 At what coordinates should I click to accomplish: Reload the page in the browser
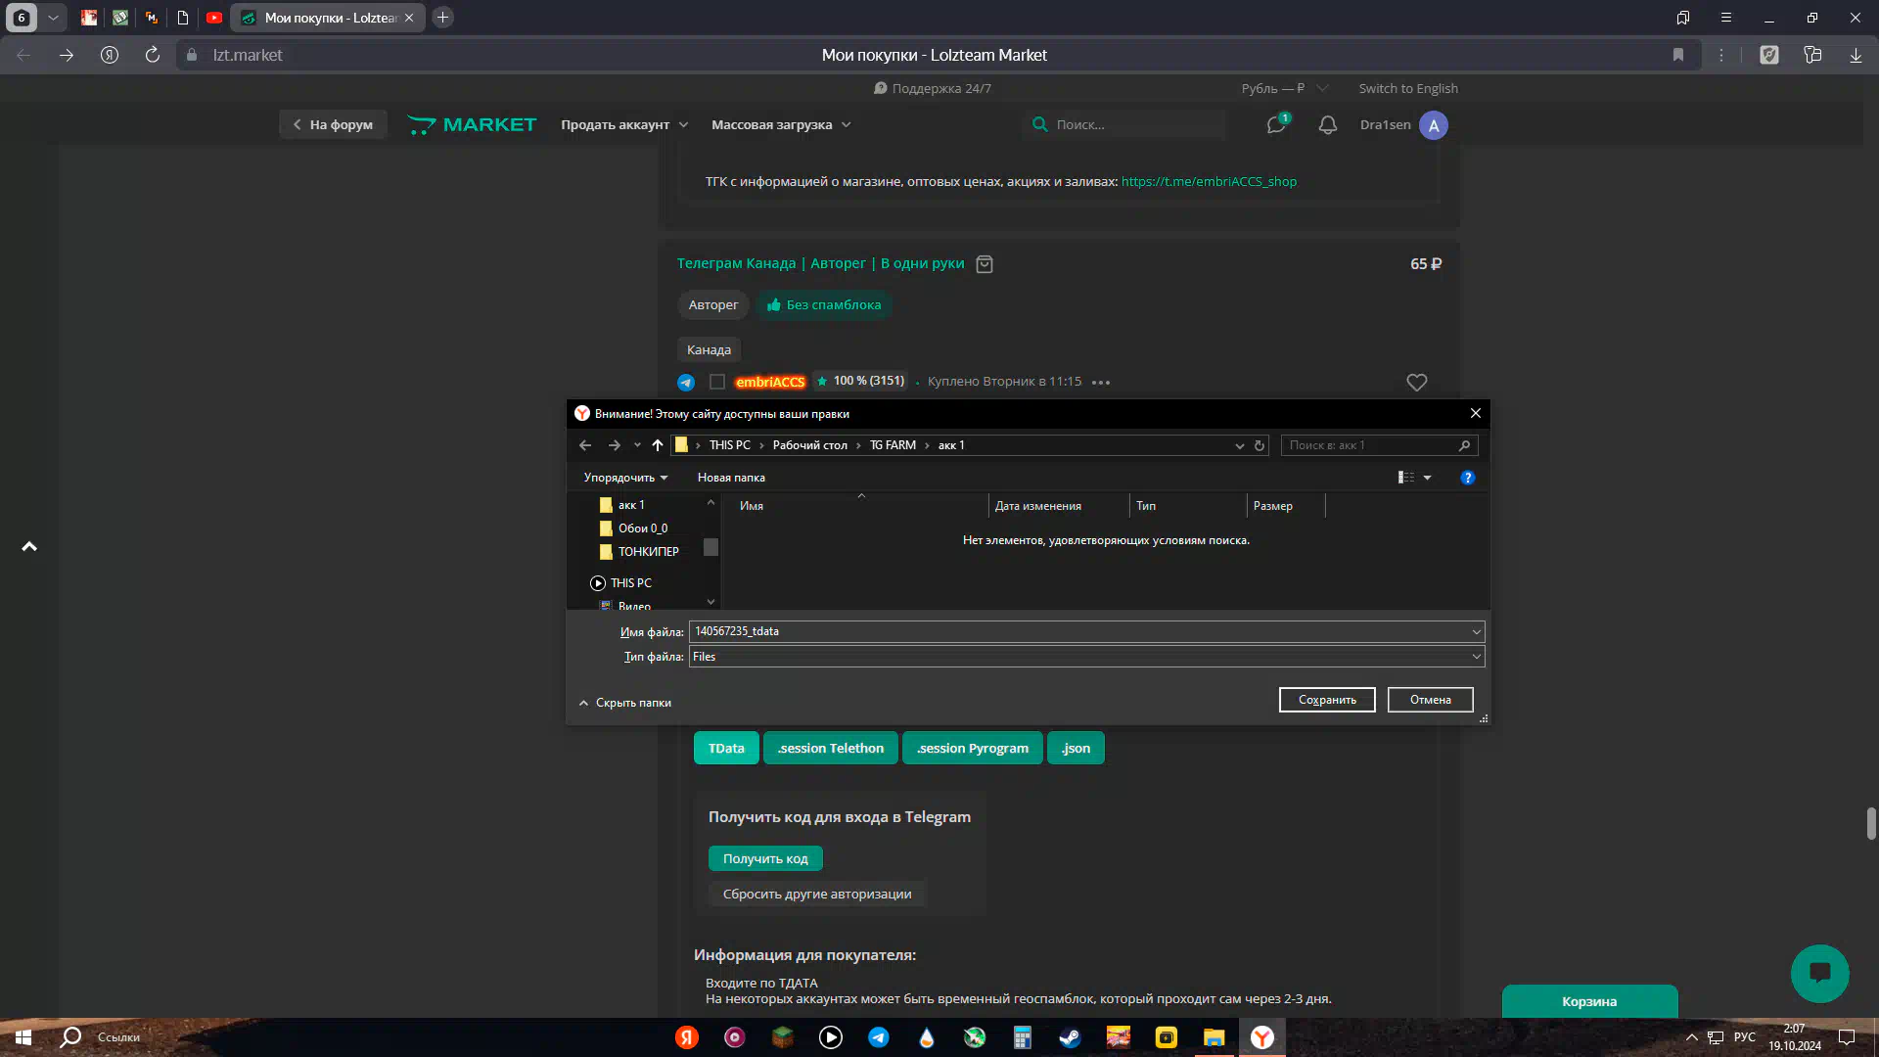coord(152,55)
